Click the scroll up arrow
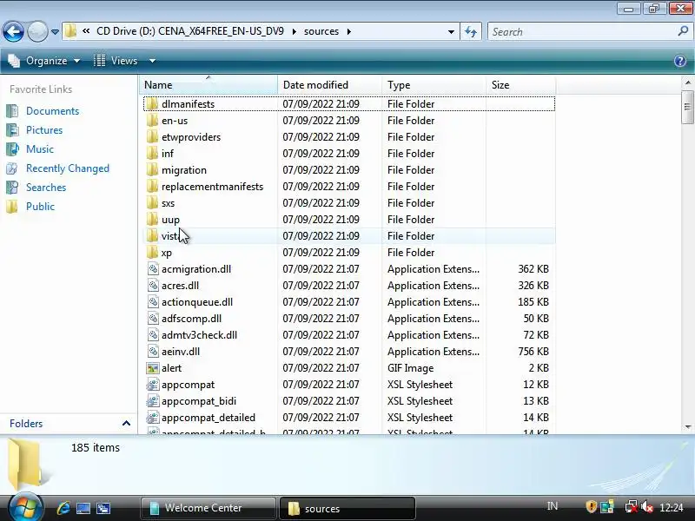The width and height of the screenshot is (695, 521). point(687,82)
